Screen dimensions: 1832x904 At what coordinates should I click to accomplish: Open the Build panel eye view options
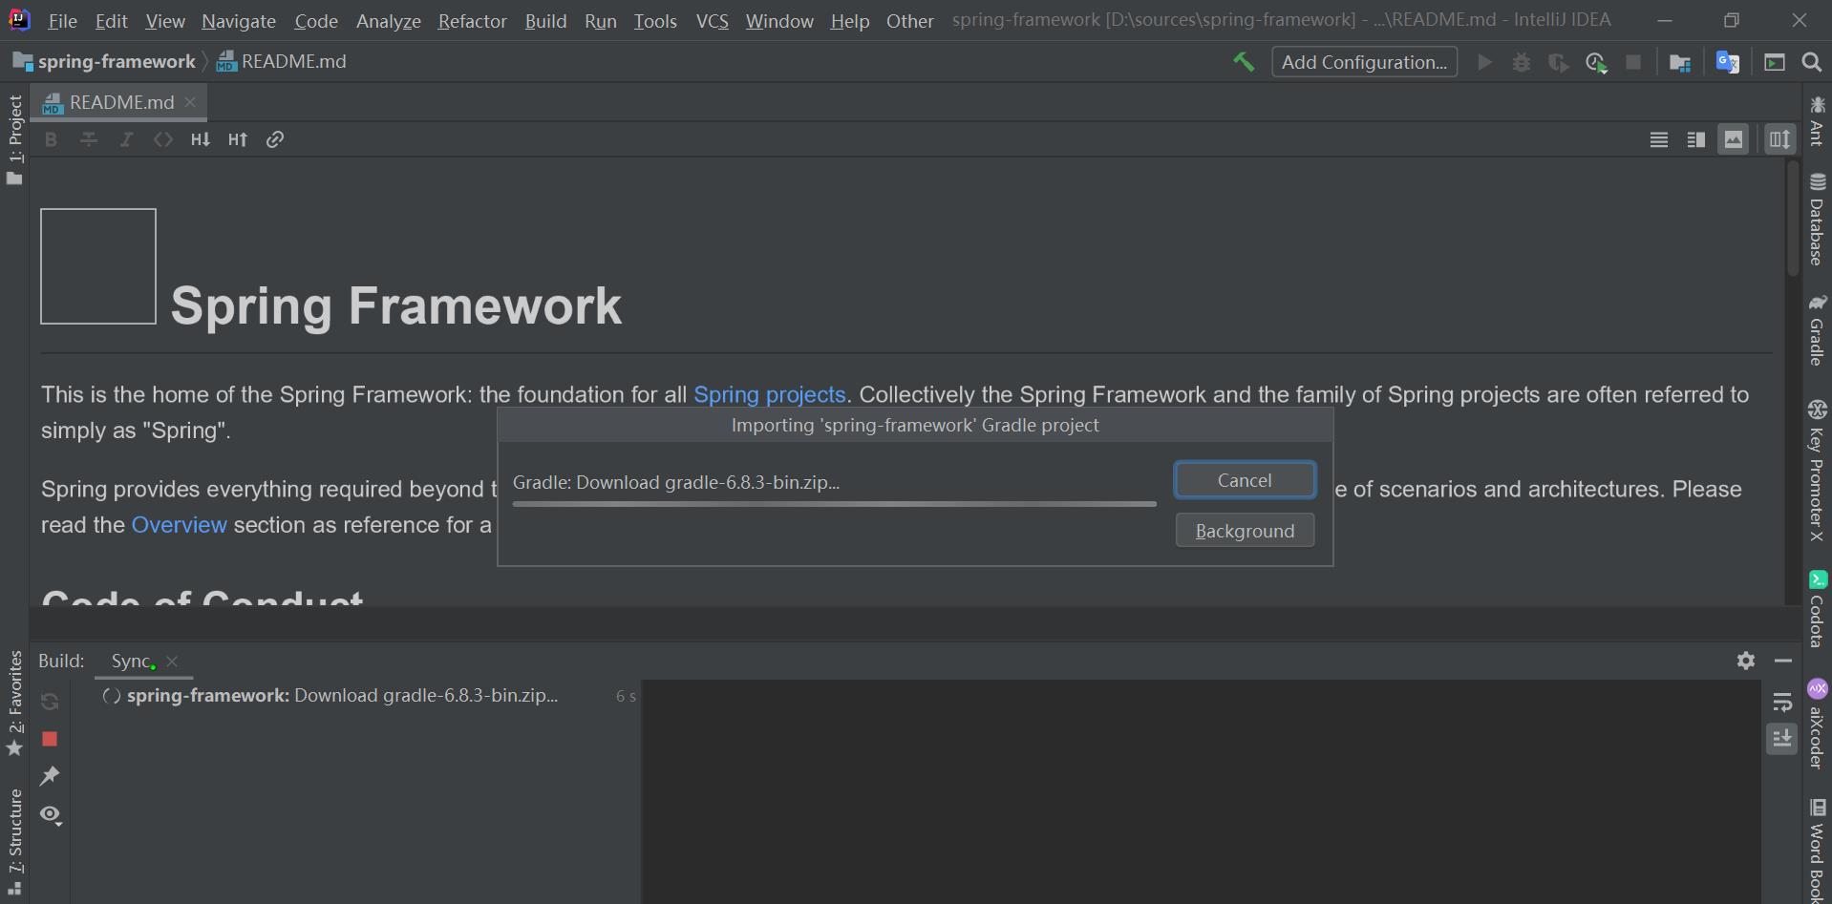[x=51, y=814]
